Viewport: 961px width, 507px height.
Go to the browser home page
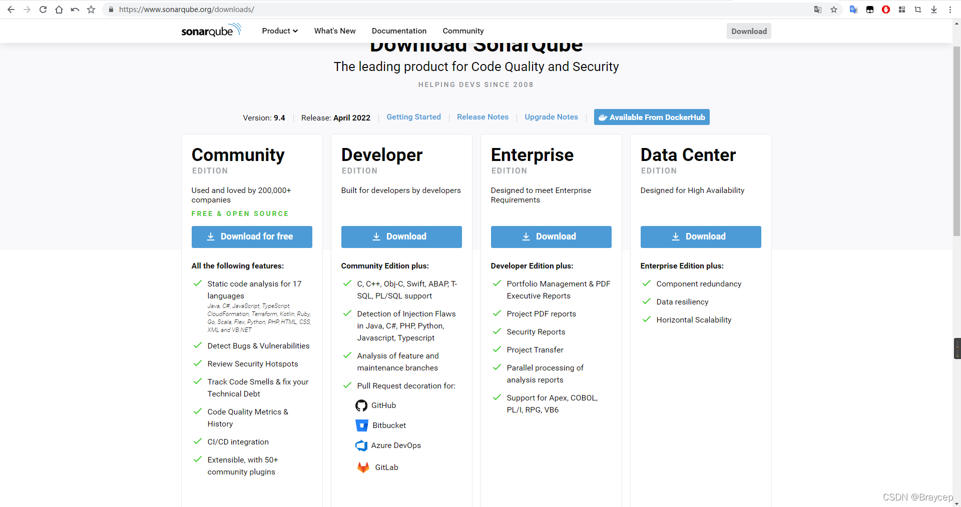(59, 9)
